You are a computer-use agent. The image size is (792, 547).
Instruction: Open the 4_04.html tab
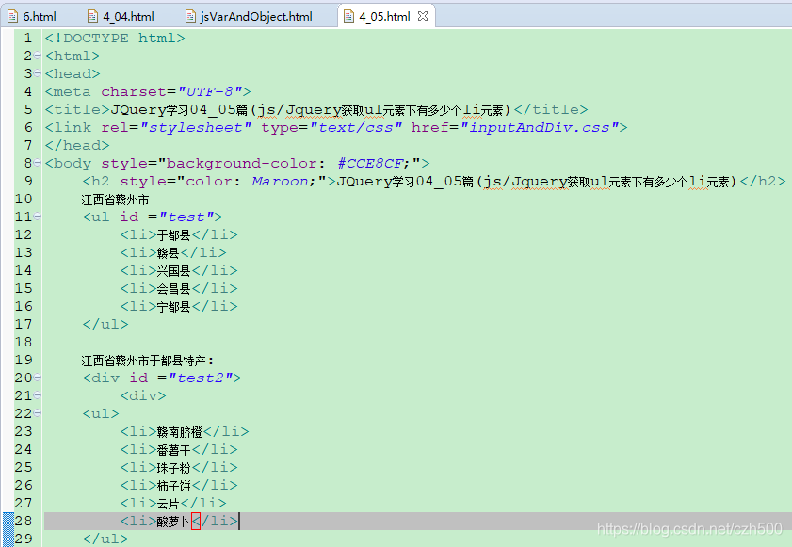point(122,15)
